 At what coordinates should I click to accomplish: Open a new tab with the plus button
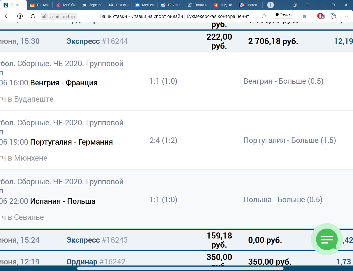pyautogui.click(x=271, y=5)
